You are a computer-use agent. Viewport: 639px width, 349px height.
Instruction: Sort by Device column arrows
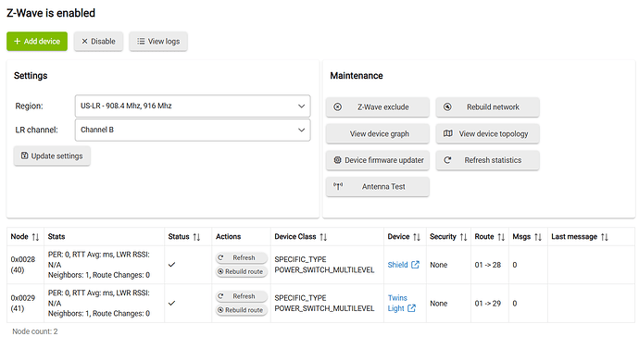pyautogui.click(x=417, y=237)
